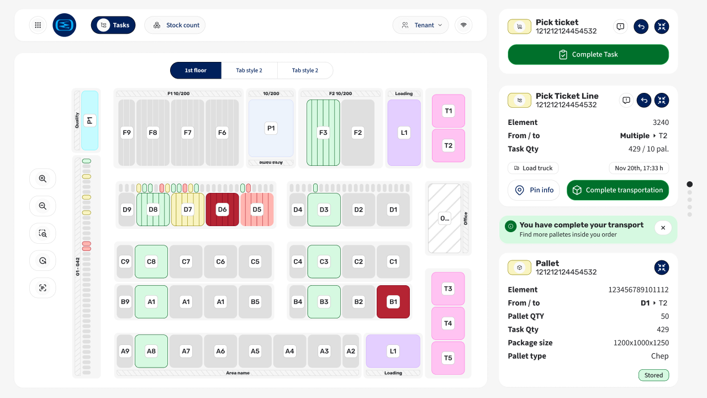Select the green C8 storage block
Viewport: 707px width, 398px height.
[x=151, y=261]
